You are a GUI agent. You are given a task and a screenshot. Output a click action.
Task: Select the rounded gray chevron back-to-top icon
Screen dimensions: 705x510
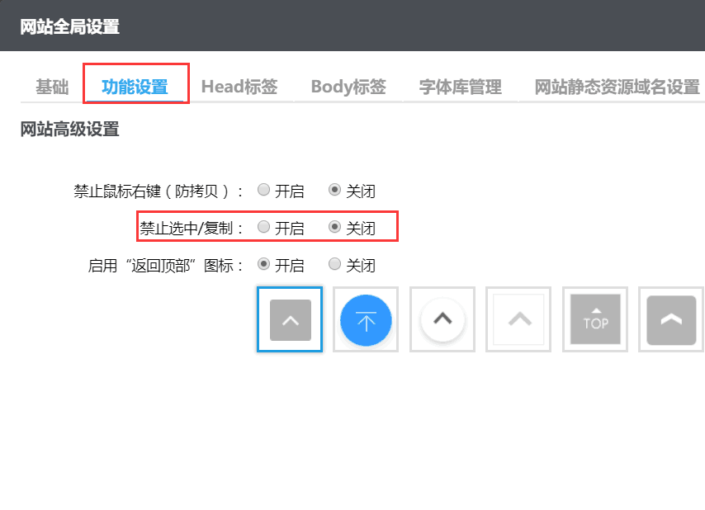coord(670,319)
